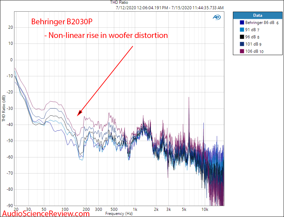Viewport: 284px width, 217px height.
Task: Select the 96 dB black swatch
Action: pos(242,37)
